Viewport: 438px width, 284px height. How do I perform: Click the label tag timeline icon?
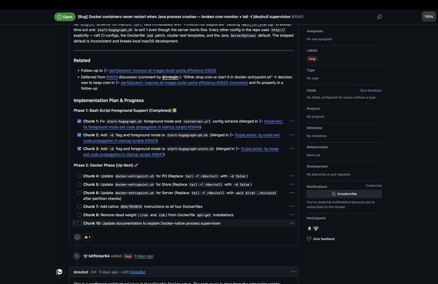click(x=77, y=256)
